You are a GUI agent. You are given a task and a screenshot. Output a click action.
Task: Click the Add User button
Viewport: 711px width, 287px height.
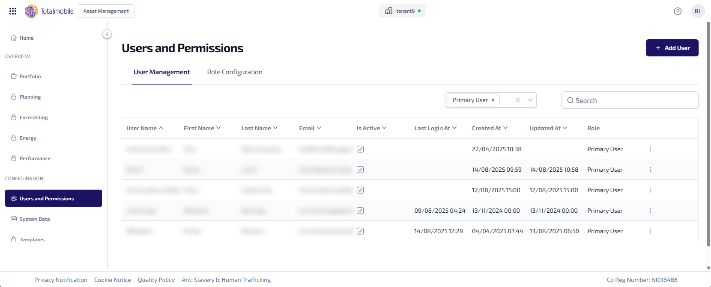672,48
